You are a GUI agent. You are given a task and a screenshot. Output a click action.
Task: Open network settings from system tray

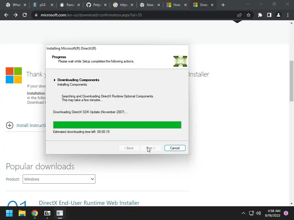pyautogui.click(x=252, y=213)
